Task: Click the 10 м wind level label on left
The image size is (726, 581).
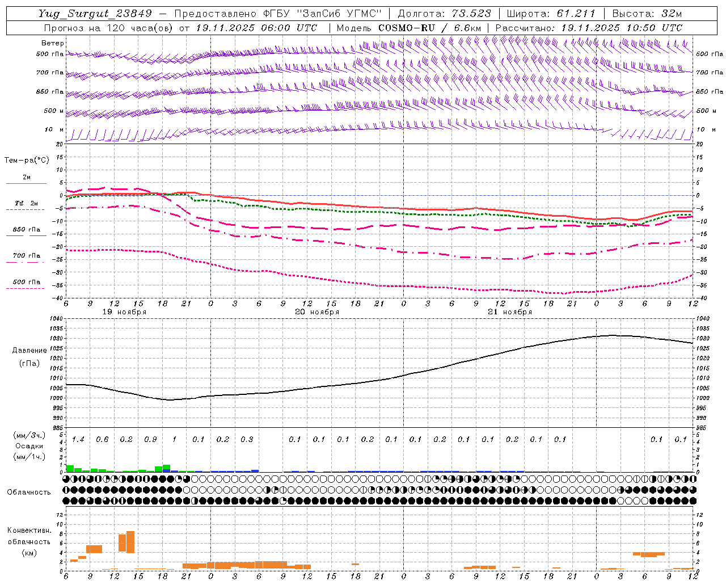Action: (x=54, y=129)
